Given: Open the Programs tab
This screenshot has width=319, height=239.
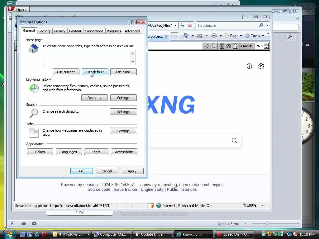Looking at the screenshot, I should pos(114,31).
